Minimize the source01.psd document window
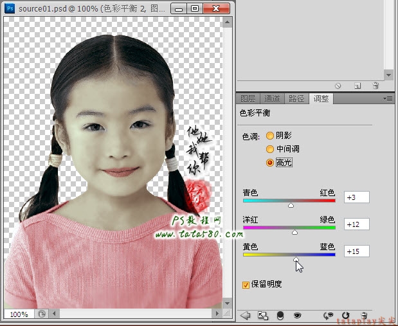398x326 pixels. (x=179, y=8)
